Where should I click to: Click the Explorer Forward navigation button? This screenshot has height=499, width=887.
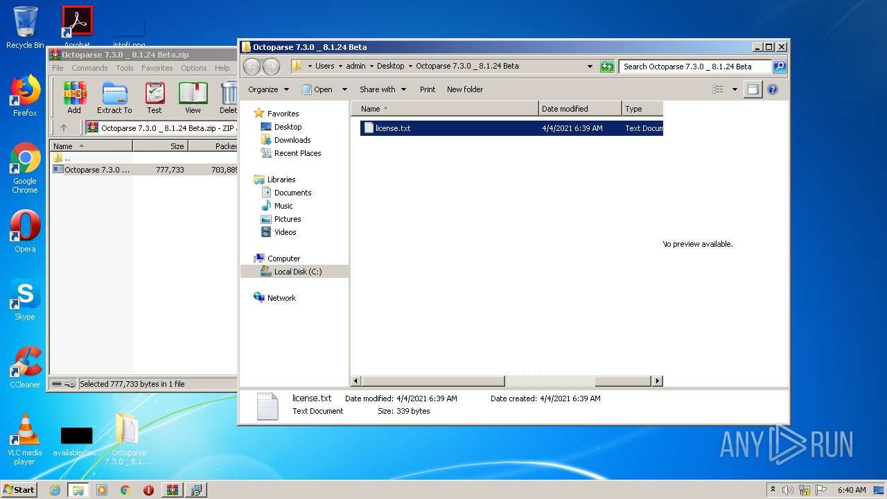click(272, 67)
